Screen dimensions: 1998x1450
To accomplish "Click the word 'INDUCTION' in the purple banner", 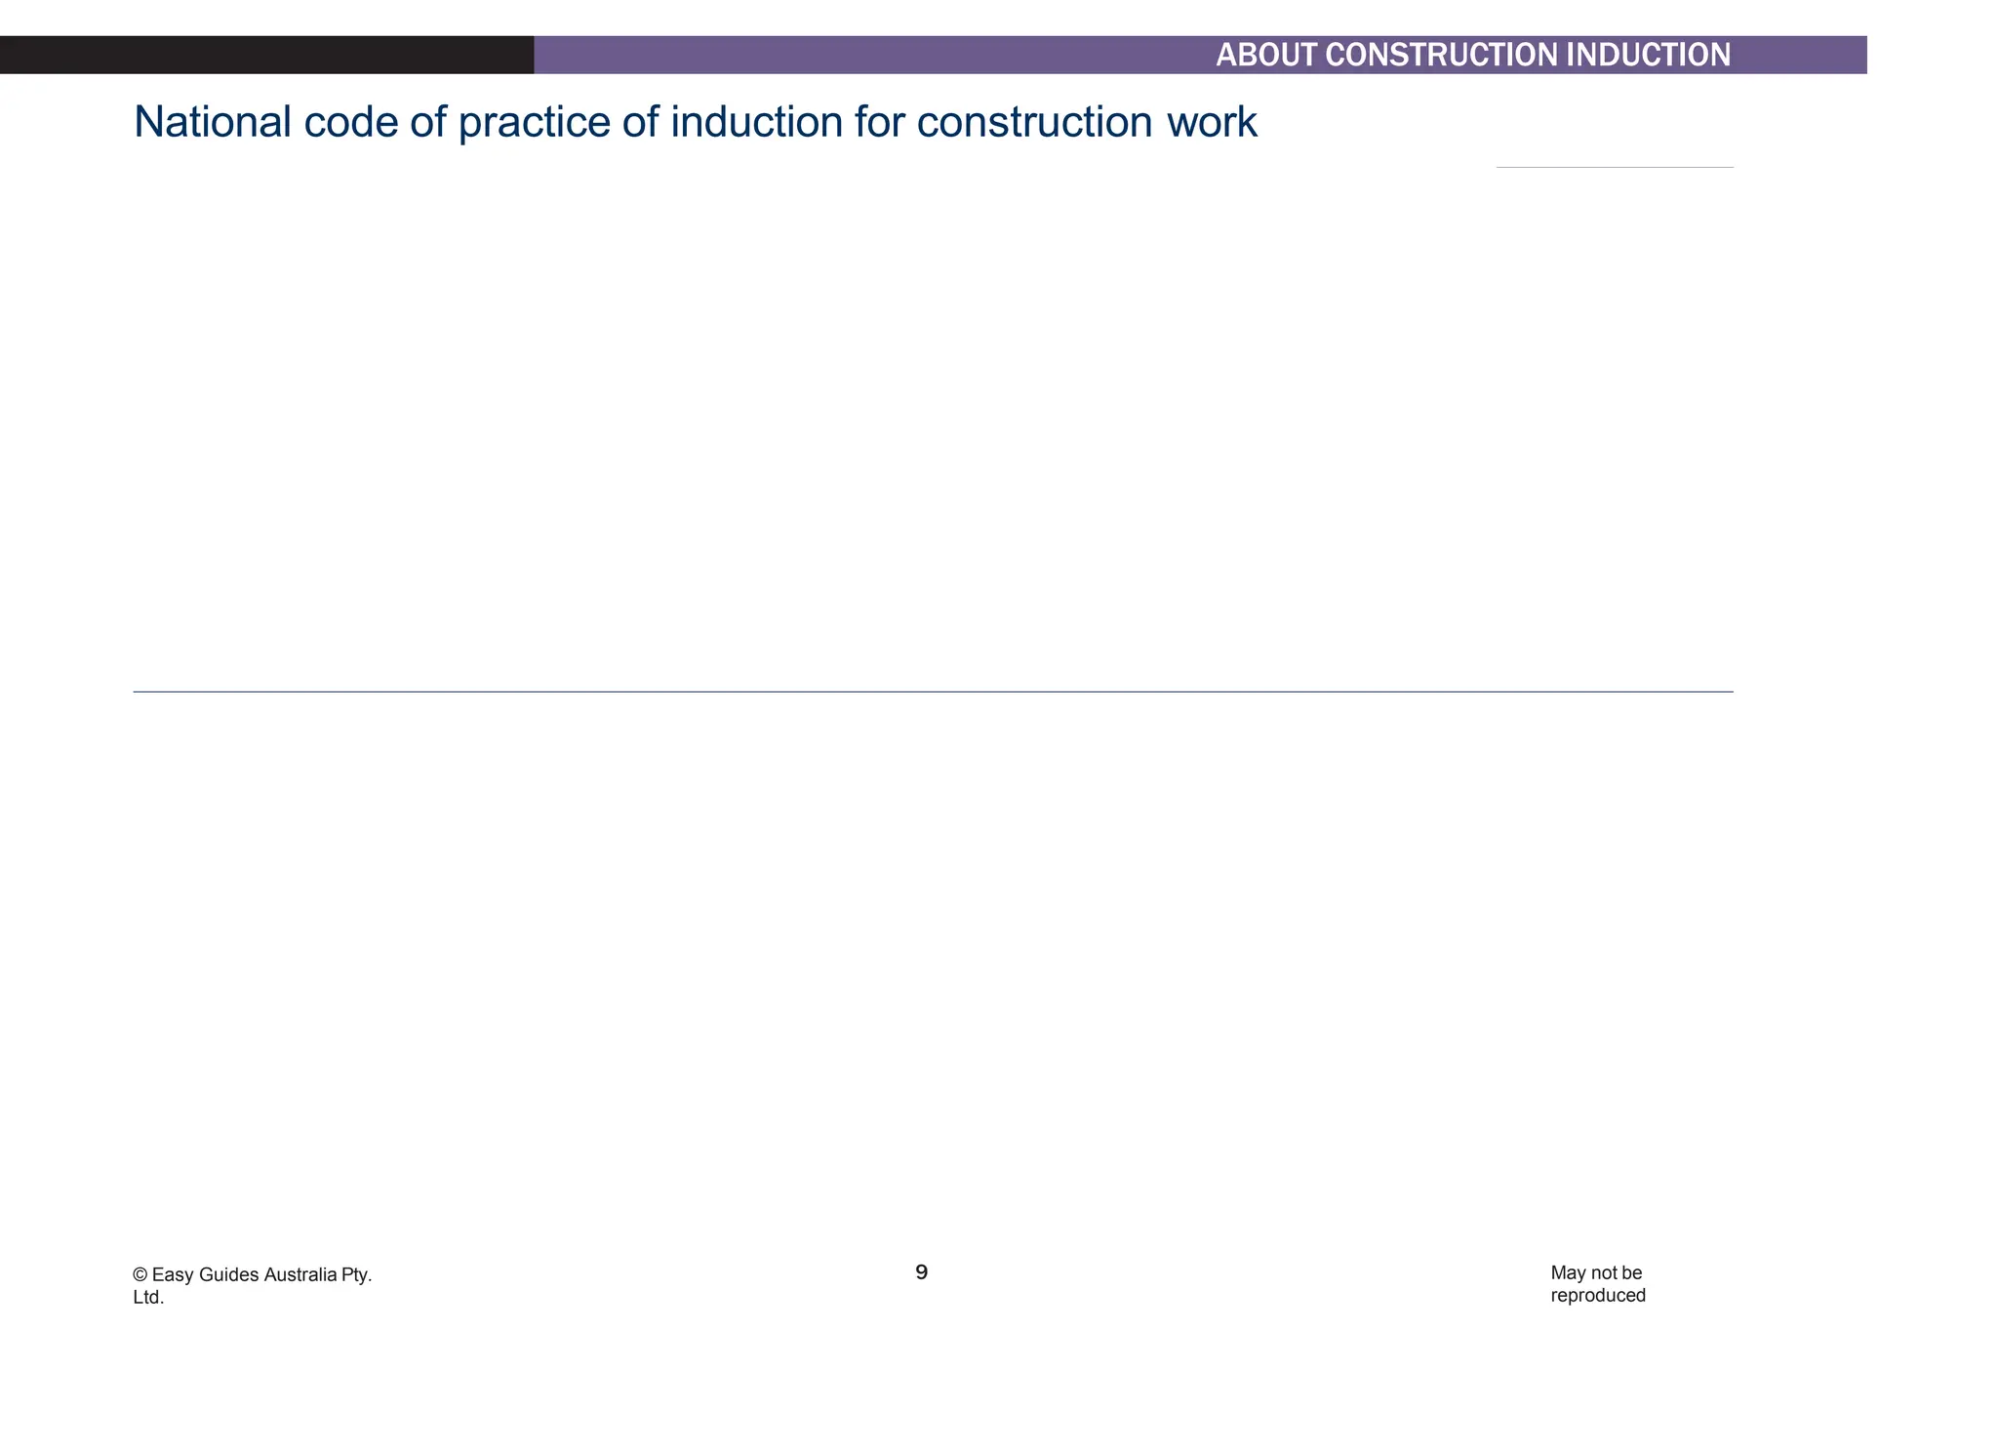I will tap(1648, 55).
